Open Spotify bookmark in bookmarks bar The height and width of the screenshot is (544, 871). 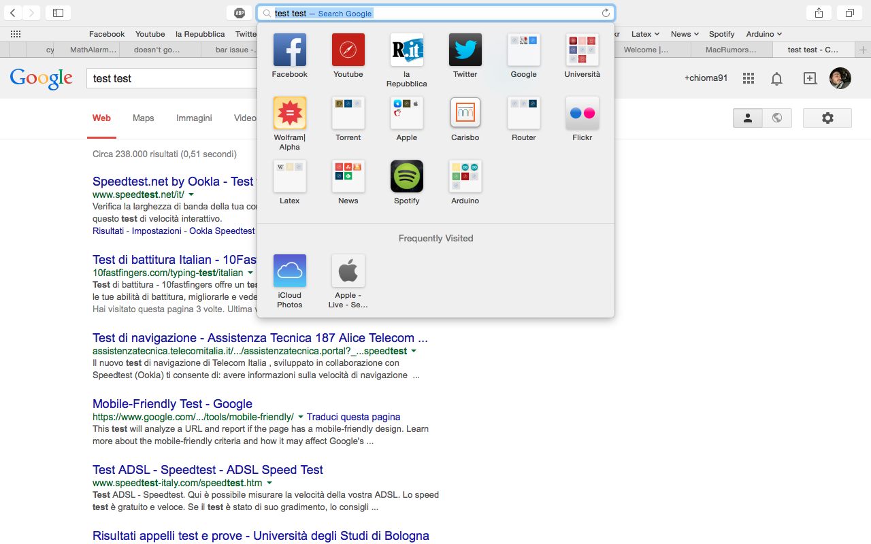(721, 34)
